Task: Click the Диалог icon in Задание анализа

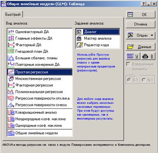Action: point(79,32)
